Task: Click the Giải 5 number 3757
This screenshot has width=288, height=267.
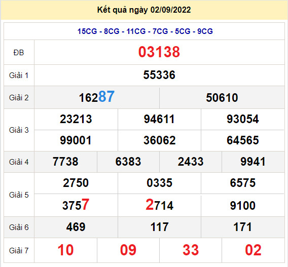Action: click(x=76, y=205)
